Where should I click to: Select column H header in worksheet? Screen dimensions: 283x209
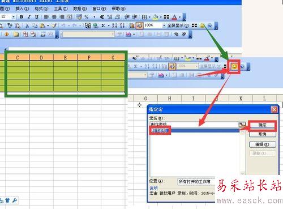point(169,99)
